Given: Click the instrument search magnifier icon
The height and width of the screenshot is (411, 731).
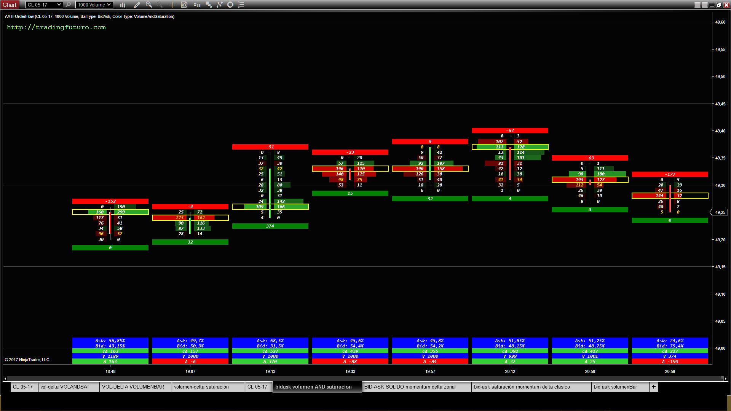Looking at the screenshot, I should click(68, 5).
